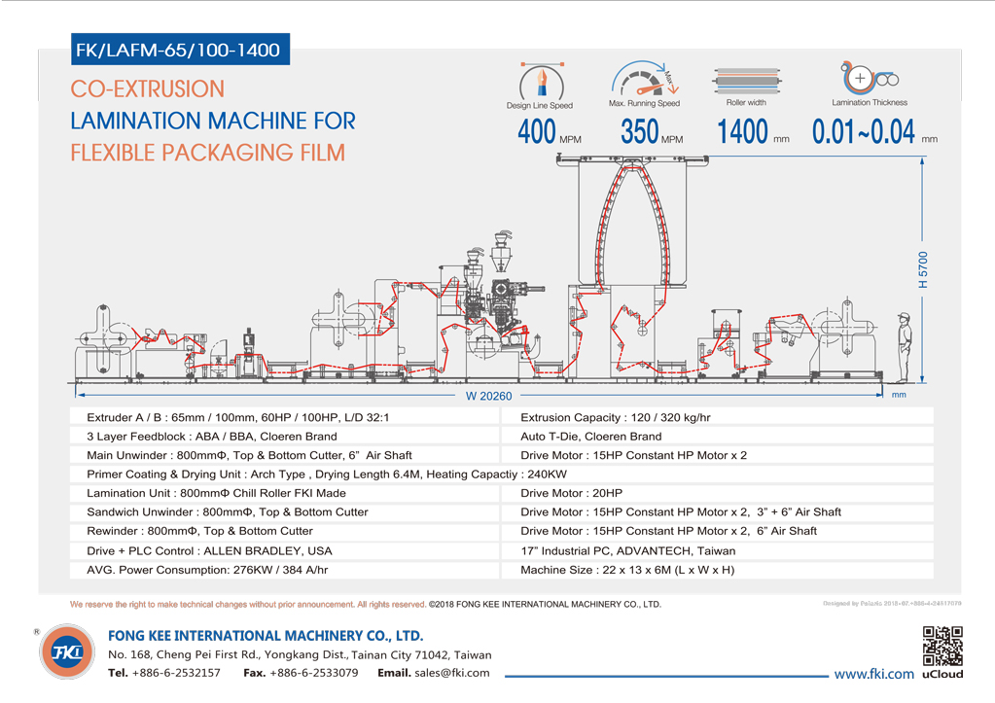Click the Lamination Thickness rollers icon

pos(870,79)
